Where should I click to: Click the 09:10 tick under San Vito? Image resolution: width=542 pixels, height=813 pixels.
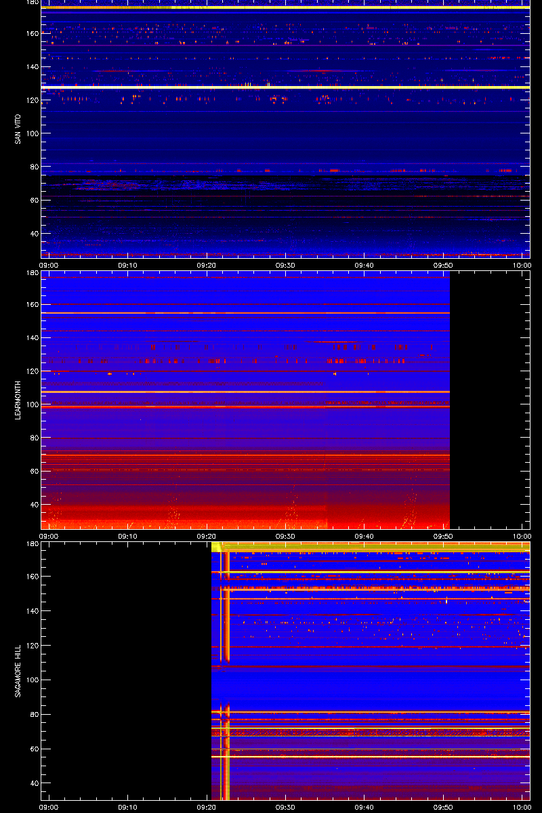pos(128,265)
